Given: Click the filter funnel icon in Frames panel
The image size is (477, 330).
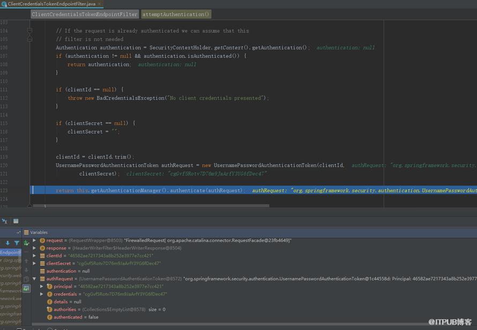Looking at the screenshot, I should (17, 243).
